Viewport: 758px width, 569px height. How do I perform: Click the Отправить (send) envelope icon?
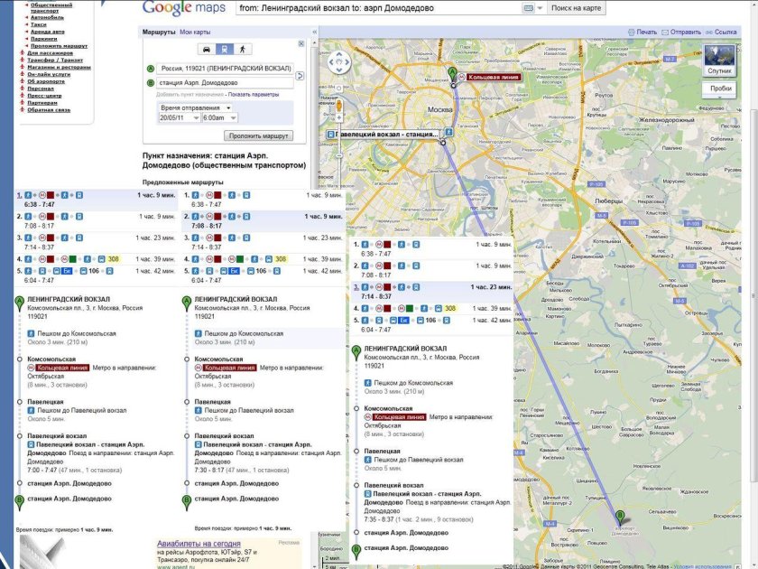[665, 32]
